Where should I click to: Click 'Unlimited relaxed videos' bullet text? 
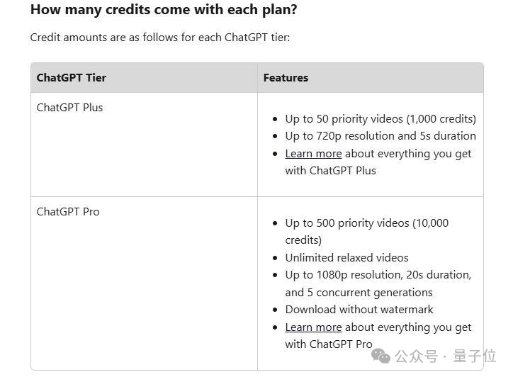coord(346,257)
